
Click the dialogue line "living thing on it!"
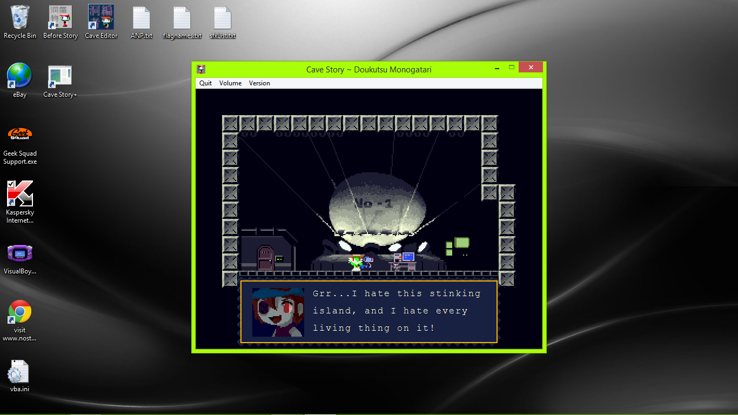point(374,328)
